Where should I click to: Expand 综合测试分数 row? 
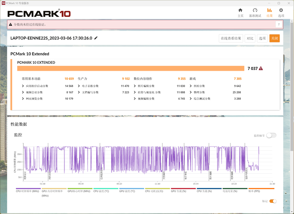coord(190,99)
